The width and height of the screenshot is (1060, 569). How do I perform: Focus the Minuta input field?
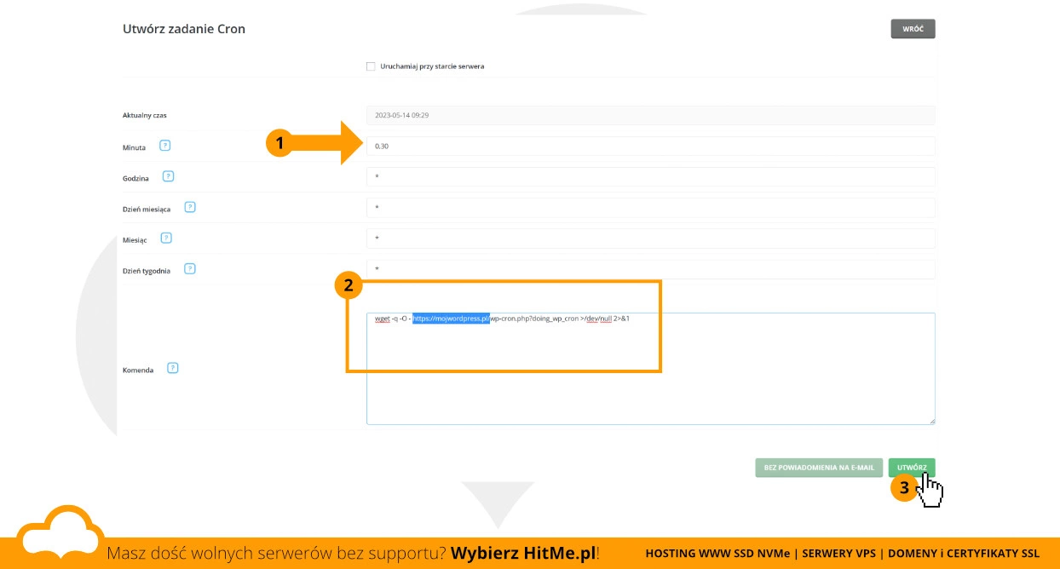(x=651, y=146)
